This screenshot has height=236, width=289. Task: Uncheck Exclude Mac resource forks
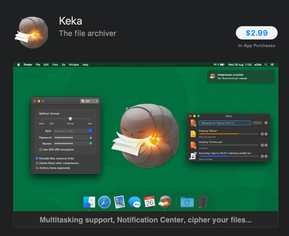coord(37,158)
